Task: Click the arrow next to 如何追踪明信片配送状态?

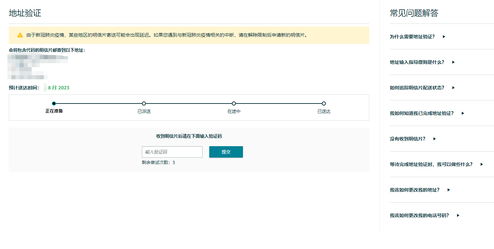Action: tap(453, 88)
